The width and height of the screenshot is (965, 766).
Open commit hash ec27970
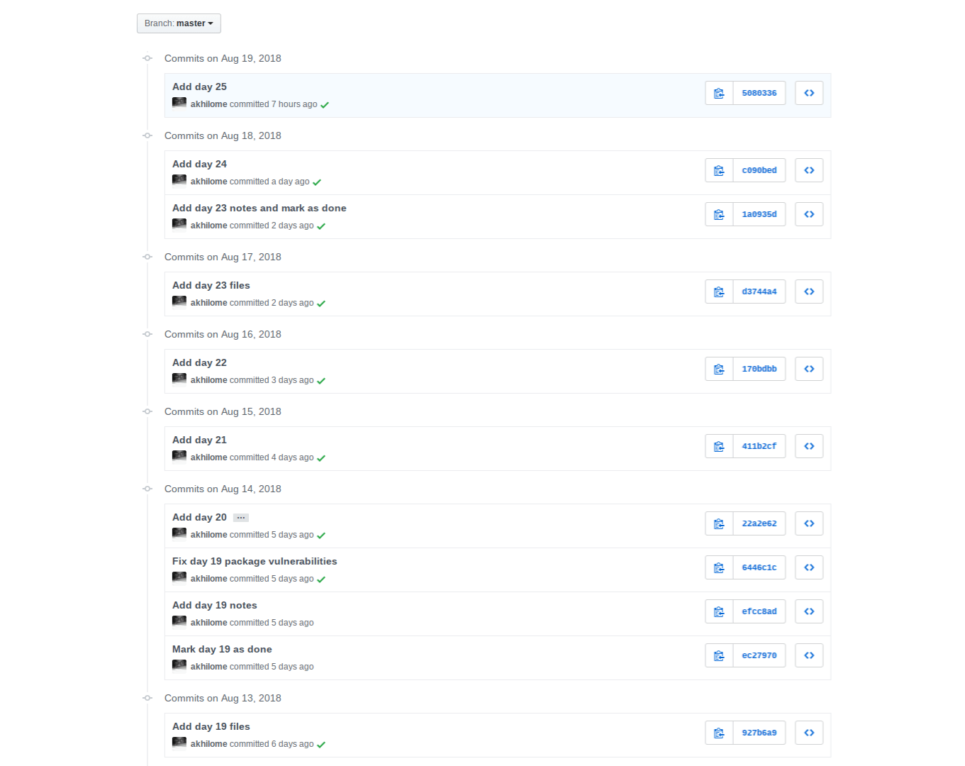tap(759, 655)
